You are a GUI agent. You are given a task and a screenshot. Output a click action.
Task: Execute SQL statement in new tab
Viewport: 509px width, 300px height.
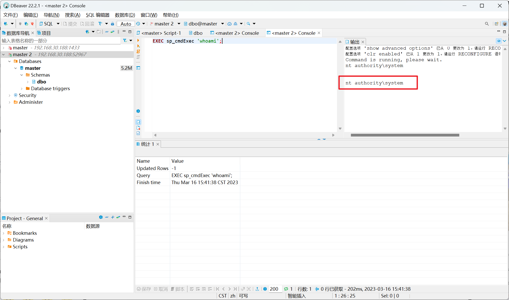click(x=138, y=46)
